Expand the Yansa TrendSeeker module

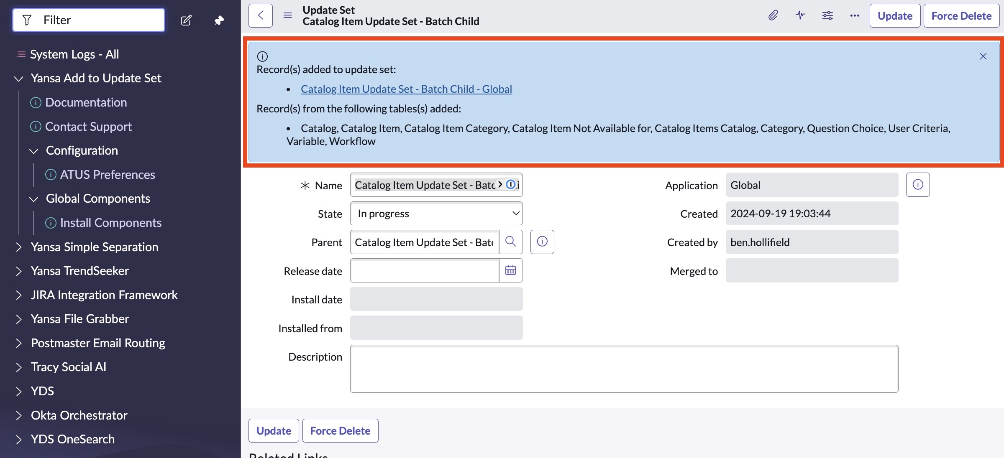(18, 271)
